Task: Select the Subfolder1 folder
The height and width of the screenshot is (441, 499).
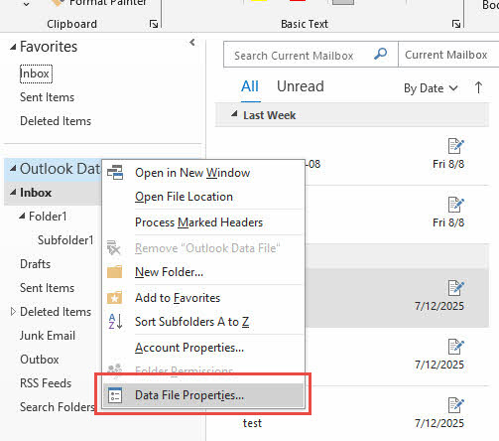Action: (65, 240)
